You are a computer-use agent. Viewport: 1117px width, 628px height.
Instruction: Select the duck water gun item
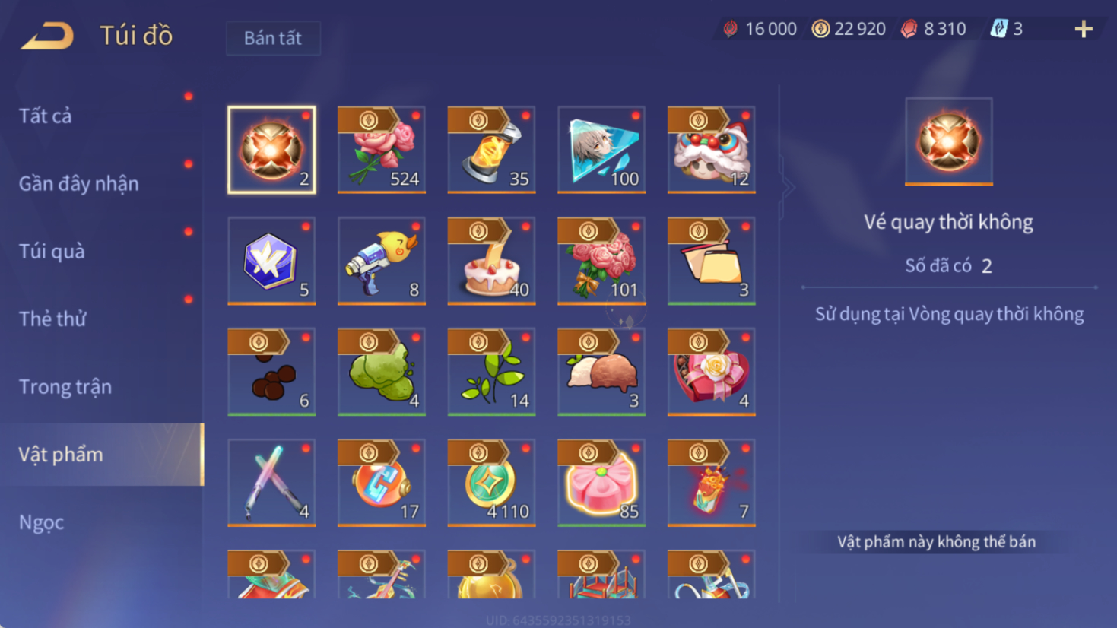point(381,261)
